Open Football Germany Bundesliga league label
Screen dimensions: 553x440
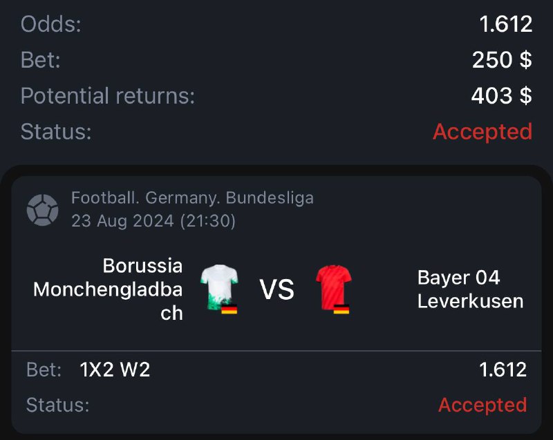pos(192,198)
